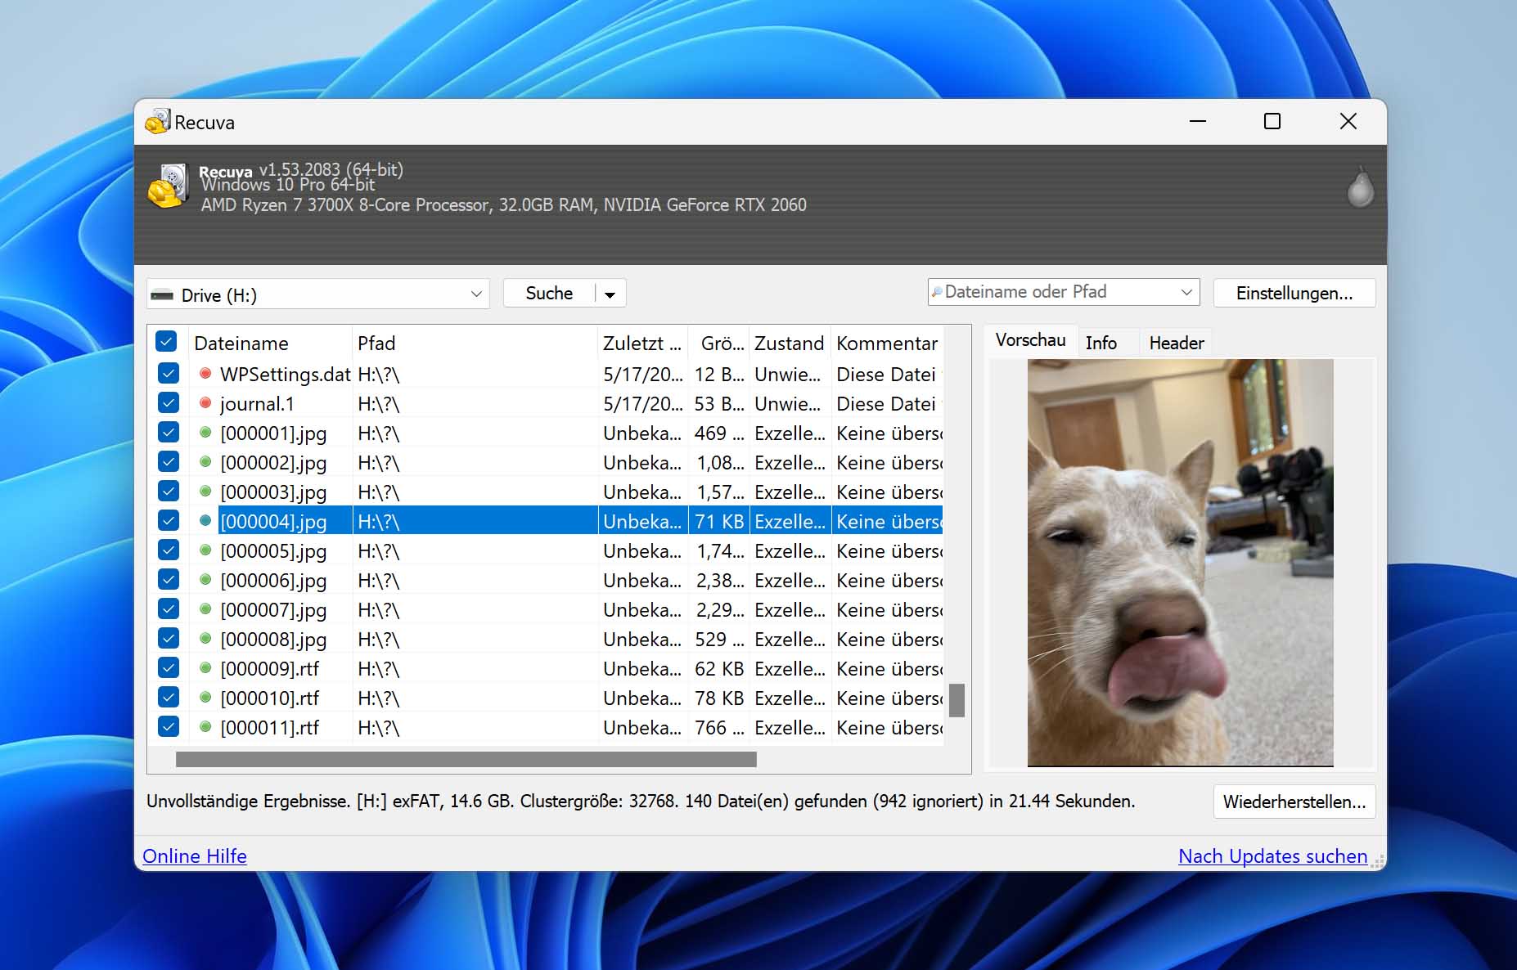Start scan with Suche button
The height and width of the screenshot is (970, 1517).
click(x=549, y=294)
